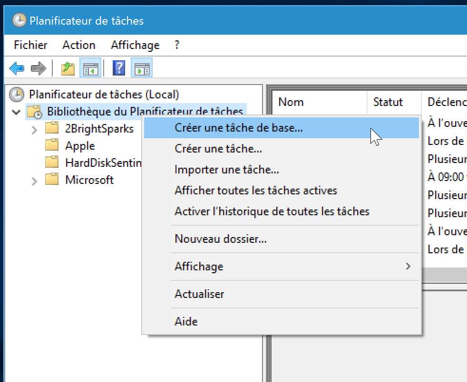467x382 pixels.
Task: Click the Forward arrow toolbar icon
Action: coord(39,68)
